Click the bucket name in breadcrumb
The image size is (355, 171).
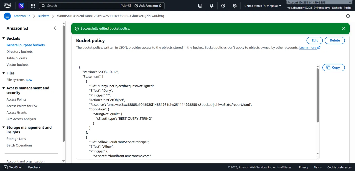pos(110,16)
